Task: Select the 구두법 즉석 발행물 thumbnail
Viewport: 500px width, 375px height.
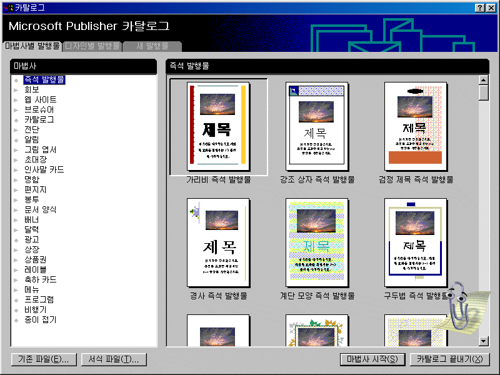Action: tap(416, 242)
